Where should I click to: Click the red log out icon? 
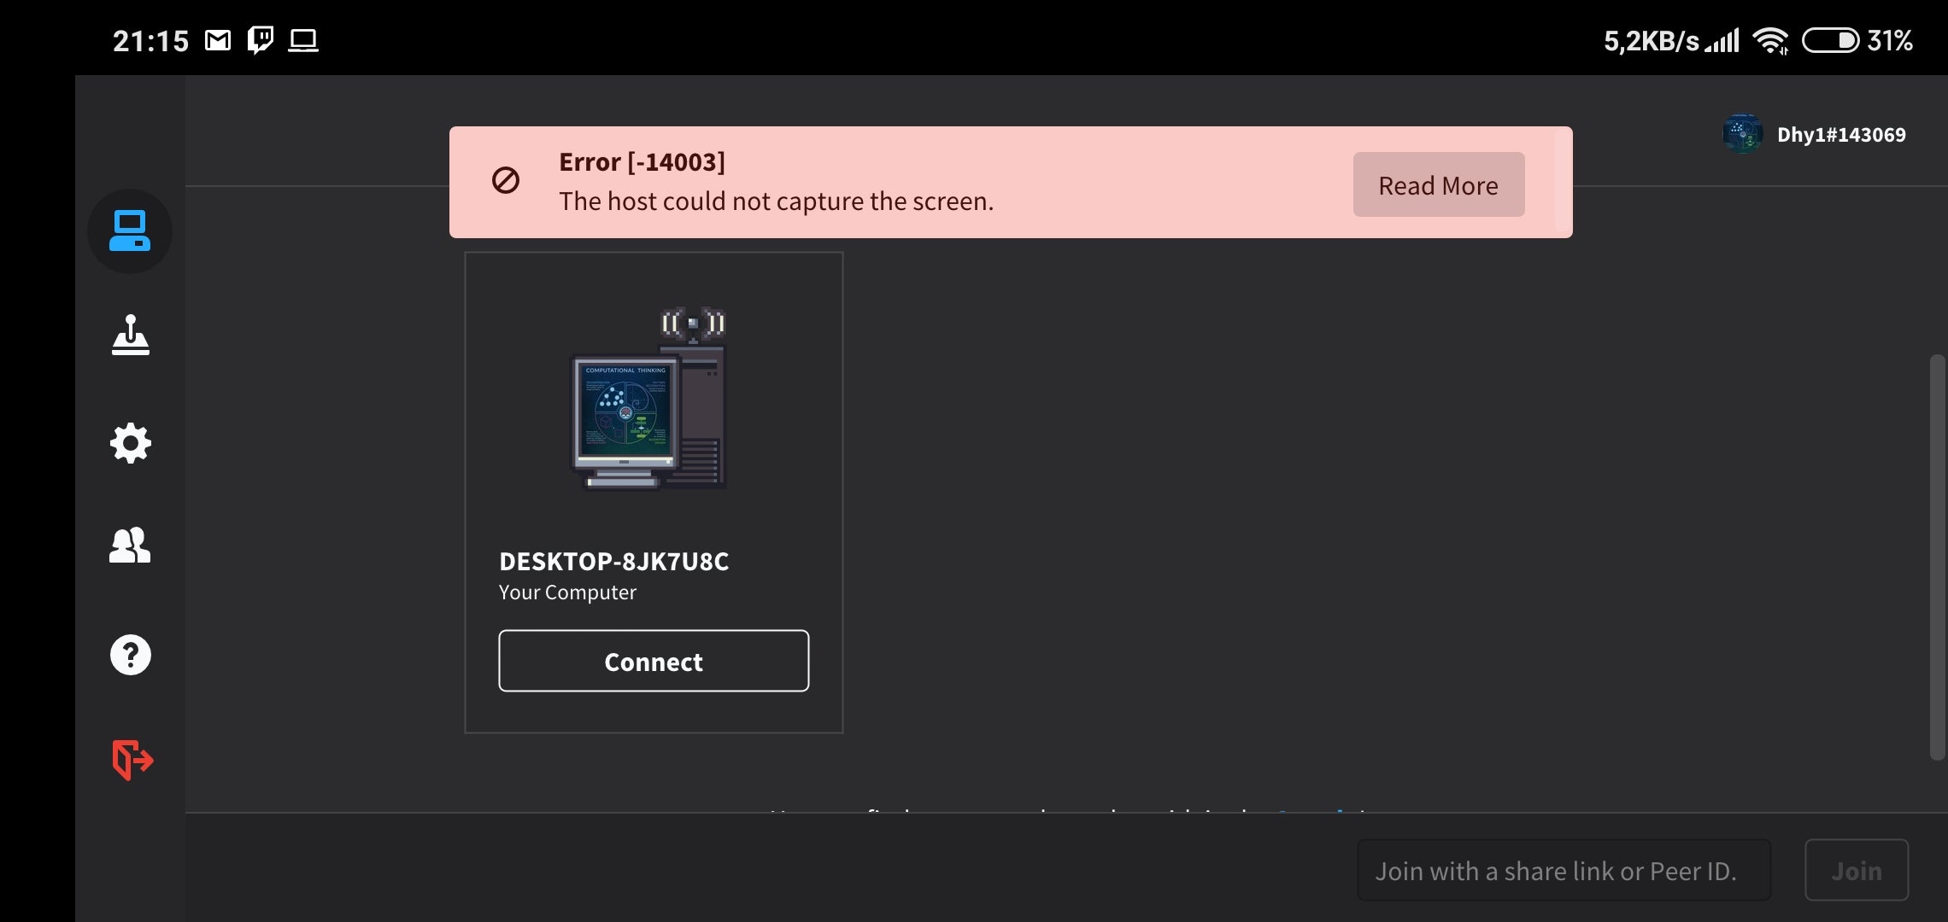(132, 760)
